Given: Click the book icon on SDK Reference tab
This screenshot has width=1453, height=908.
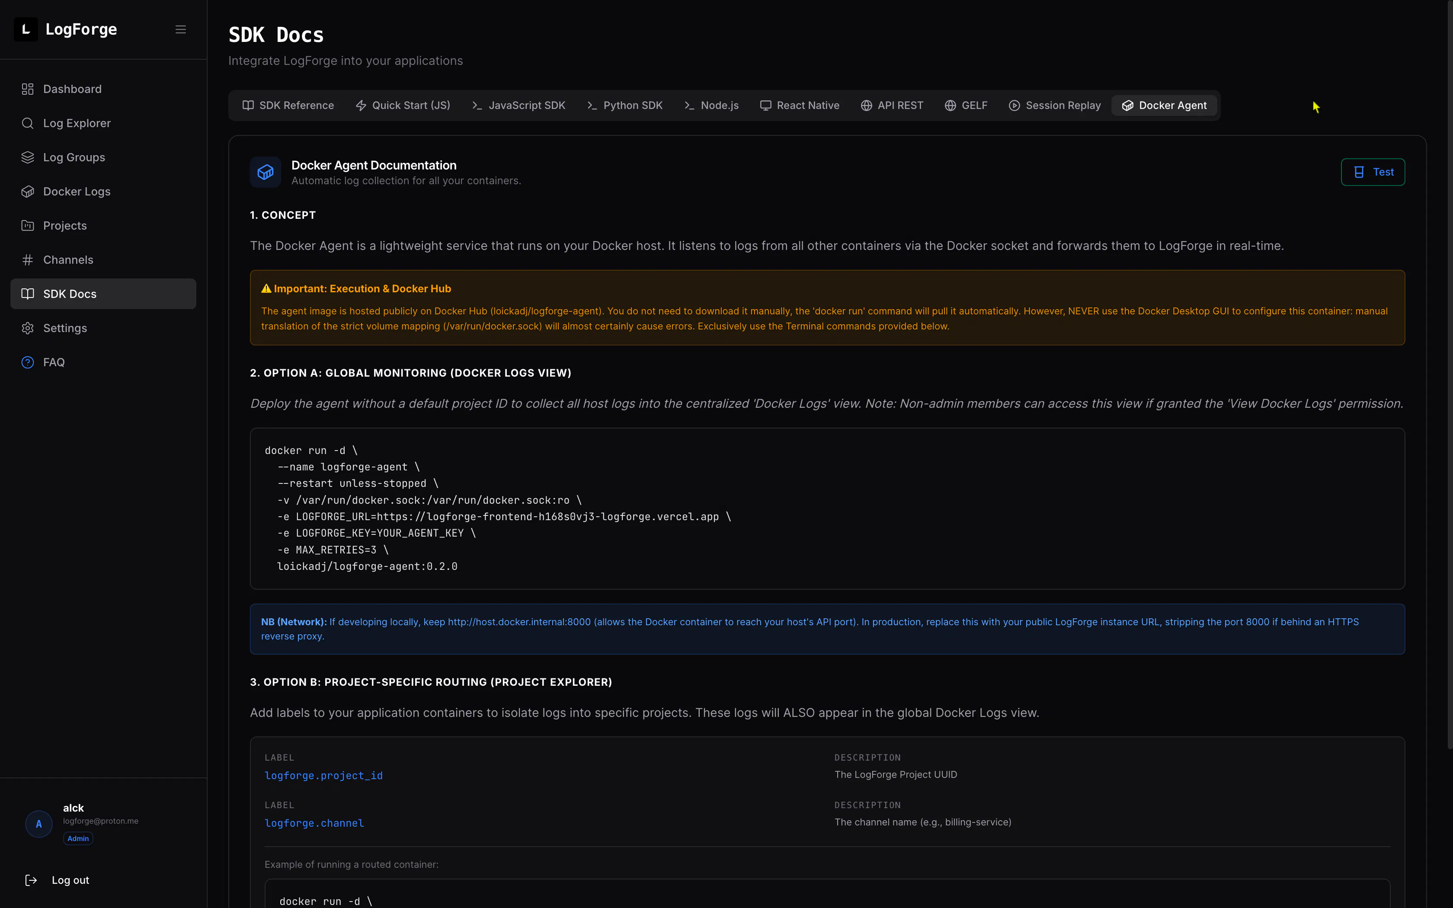Looking at the screenshot, I should point(248,105).
